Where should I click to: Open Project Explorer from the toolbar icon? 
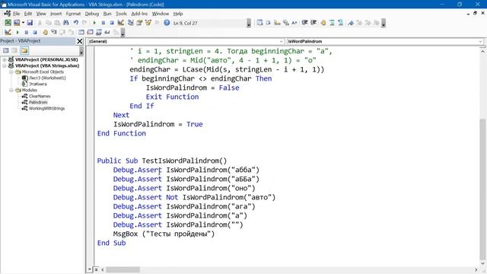pos(130,23)
